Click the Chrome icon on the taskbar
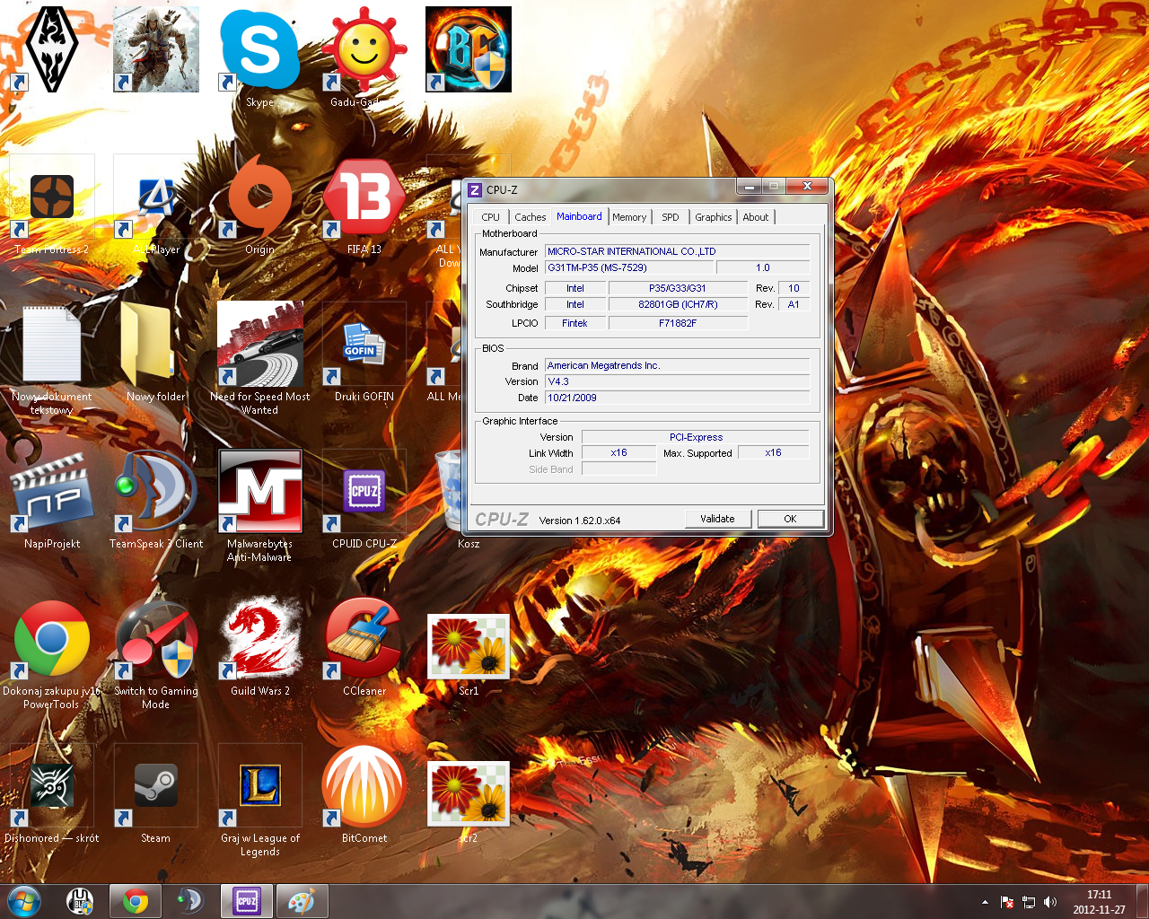 click(x=136, y=901)
